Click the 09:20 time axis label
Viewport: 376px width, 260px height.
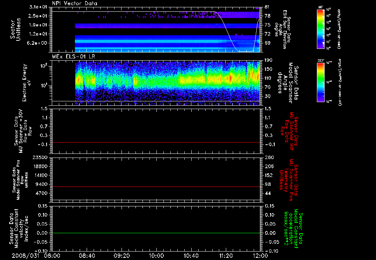[122, 255]
